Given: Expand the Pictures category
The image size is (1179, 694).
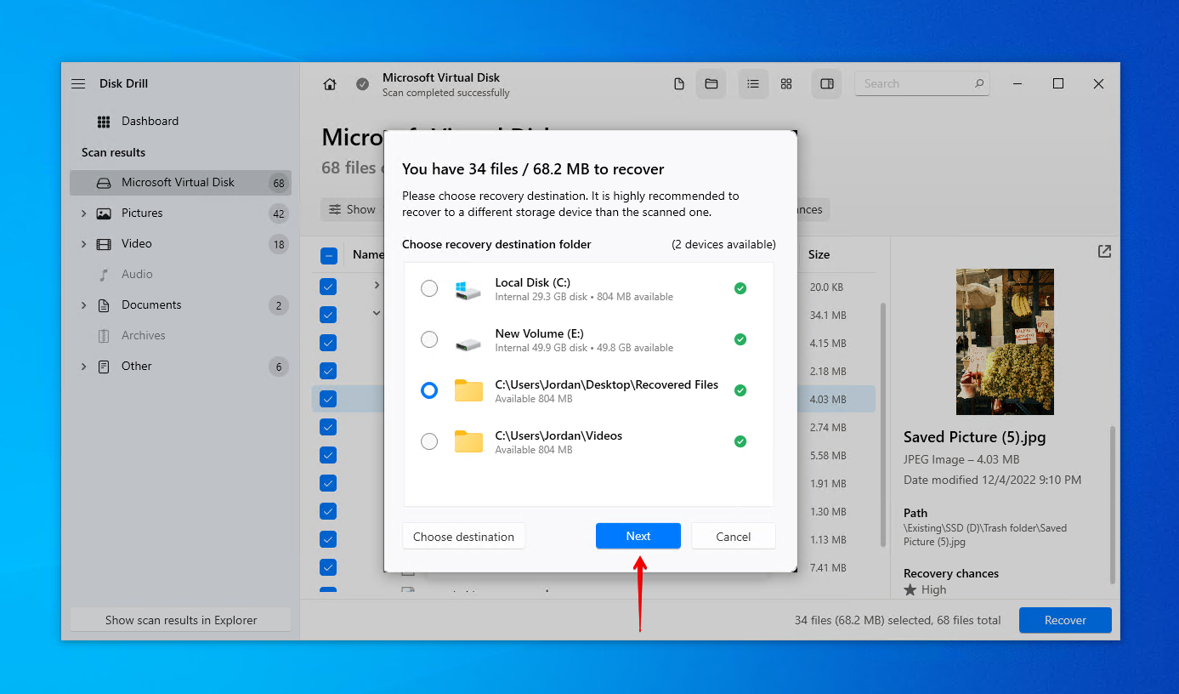Looking at the screenshot, I should pos(83,213).
